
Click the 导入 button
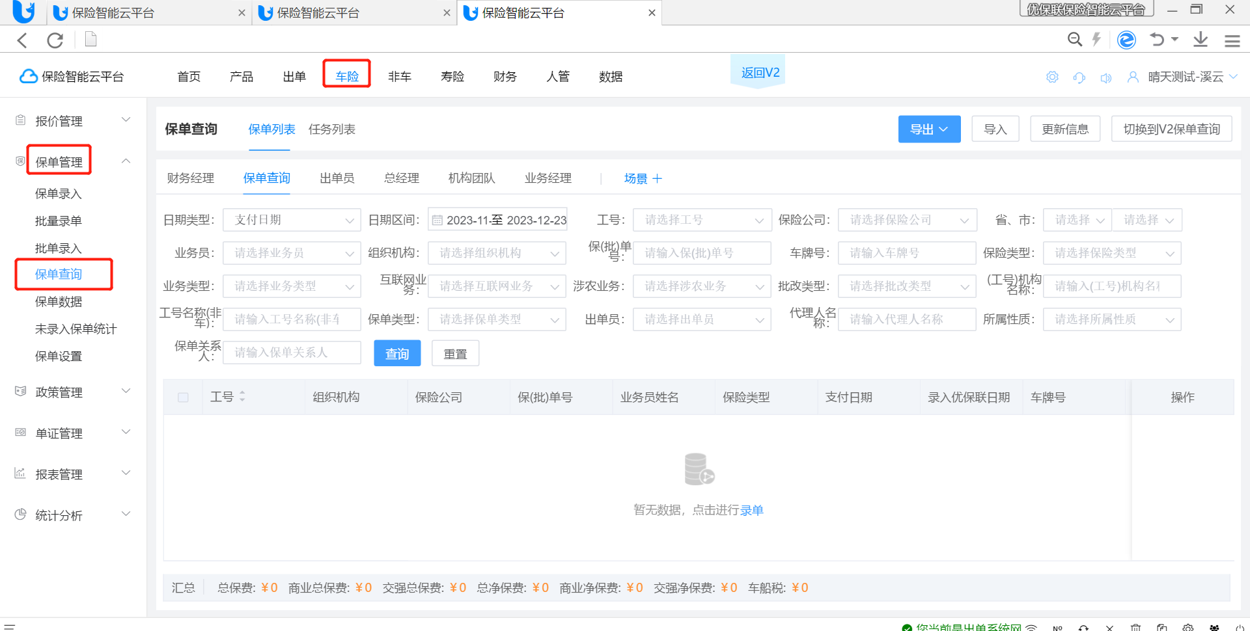click(995, 129)
